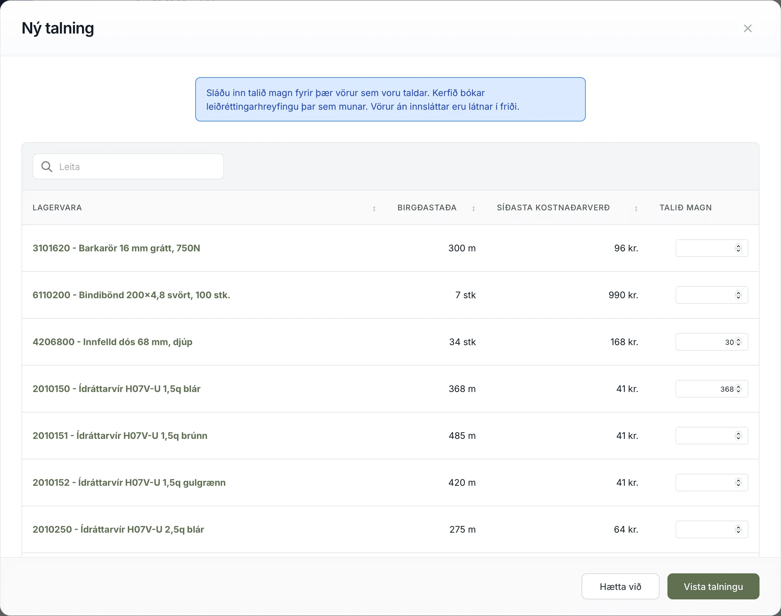Open item 2010151 - Ídráttarvír 1,5q brúnn
Image resolution: width=781 pixels, height=616 pixels.
120,436
